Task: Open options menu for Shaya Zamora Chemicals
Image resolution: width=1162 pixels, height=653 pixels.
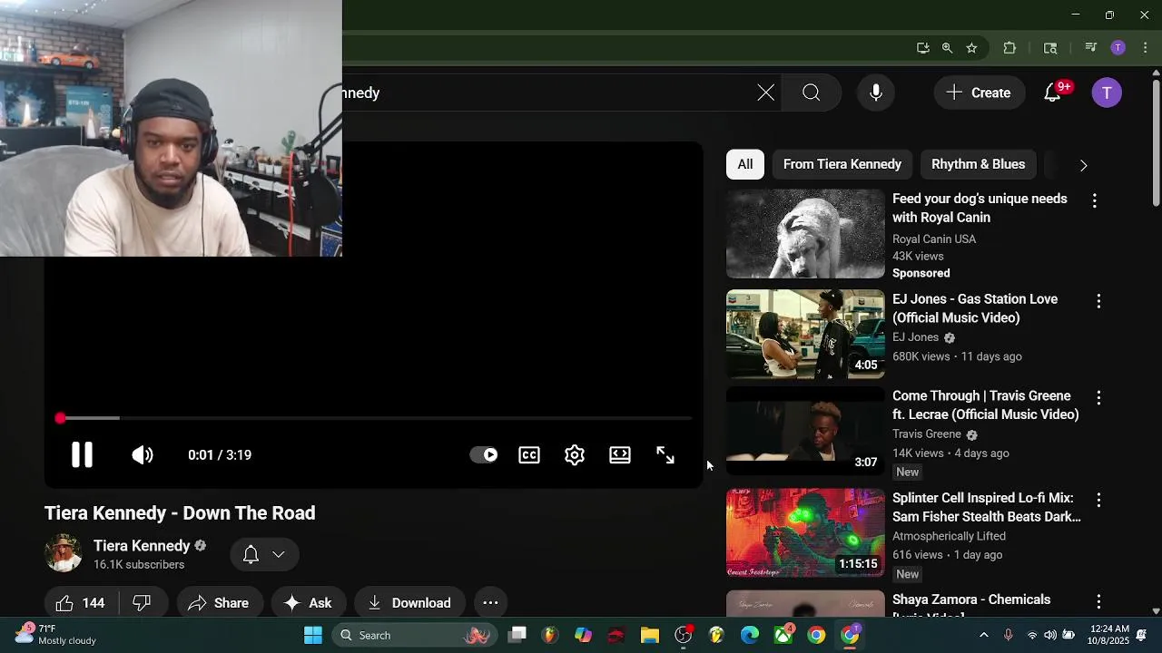Action: tap(1098, 601)
